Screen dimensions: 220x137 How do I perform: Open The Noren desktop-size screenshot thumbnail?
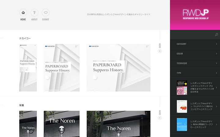(119, 124)
